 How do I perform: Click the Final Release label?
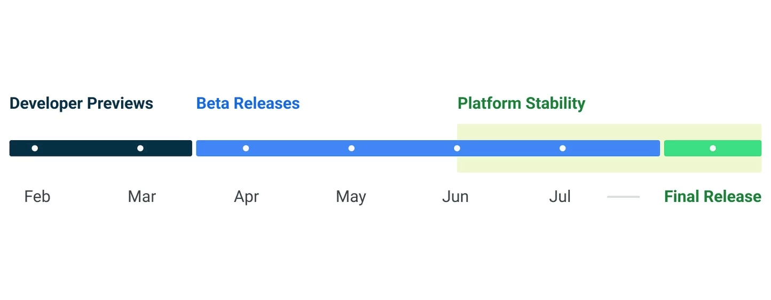[x=712, y=197]
